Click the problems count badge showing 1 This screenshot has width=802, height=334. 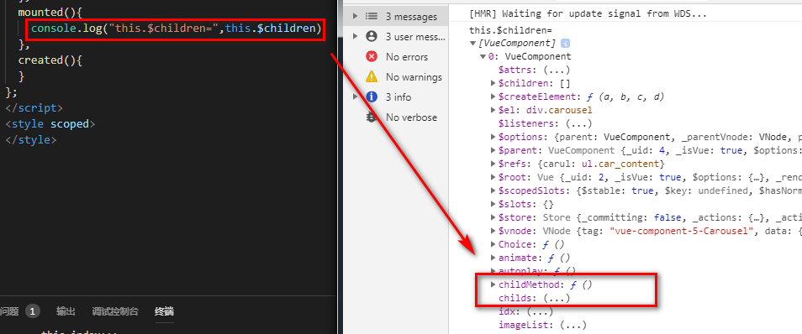point(32,311)
